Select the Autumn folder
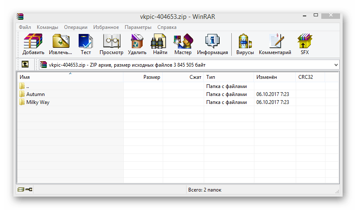The height and width of the screenshot is (210, 356). [35, 94]
